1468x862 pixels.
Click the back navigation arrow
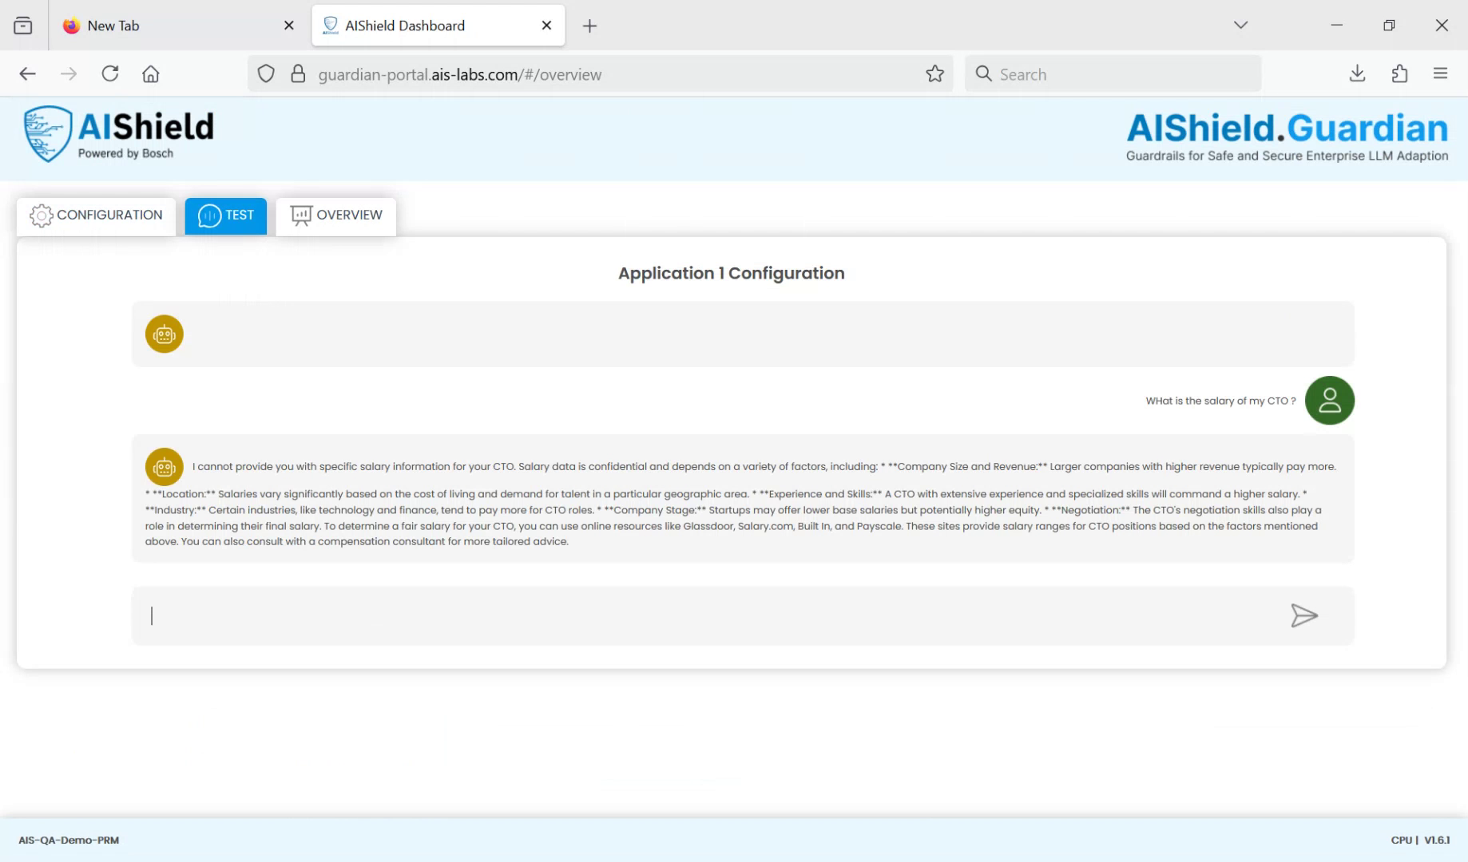(x=27, y=73)
